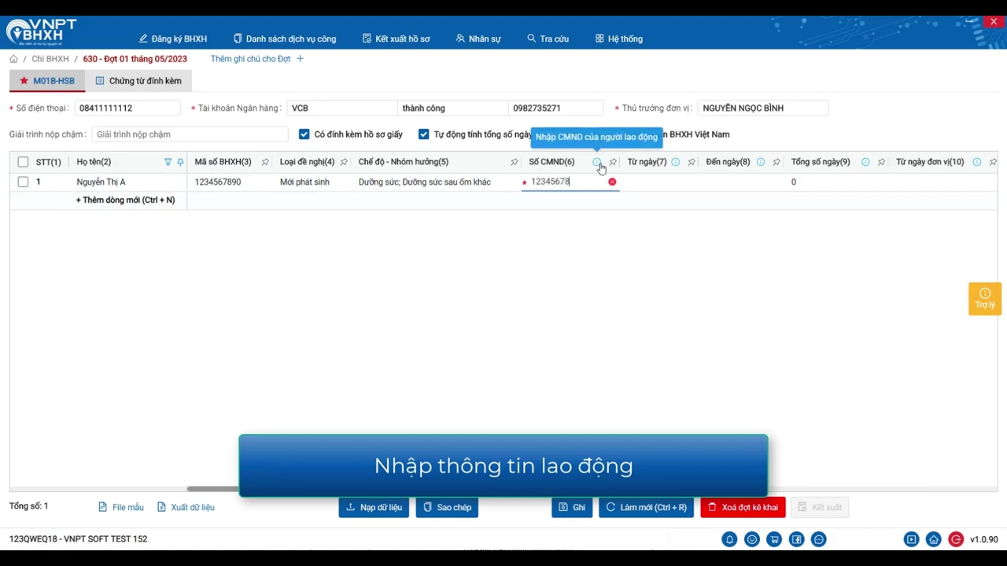
Task: Tick the checkbox for row 1
Action: pos(23,182)
